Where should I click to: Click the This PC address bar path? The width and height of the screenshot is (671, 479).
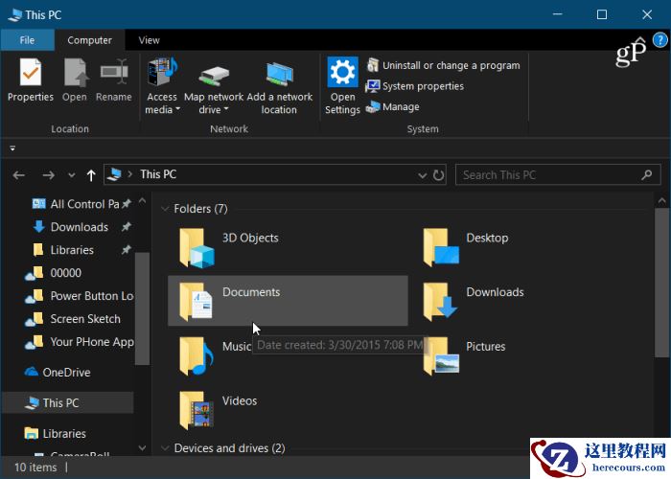coord(158,174)
